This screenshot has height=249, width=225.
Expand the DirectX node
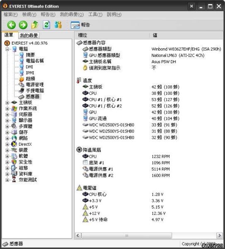(7, 144)
